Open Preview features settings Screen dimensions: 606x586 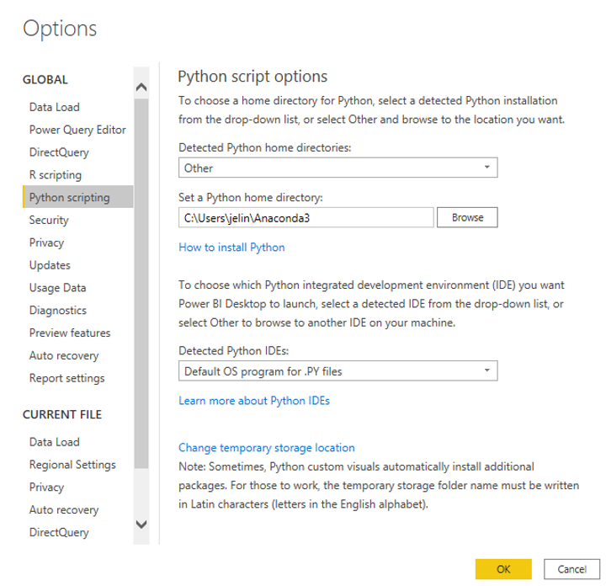[x=70, y=333]
